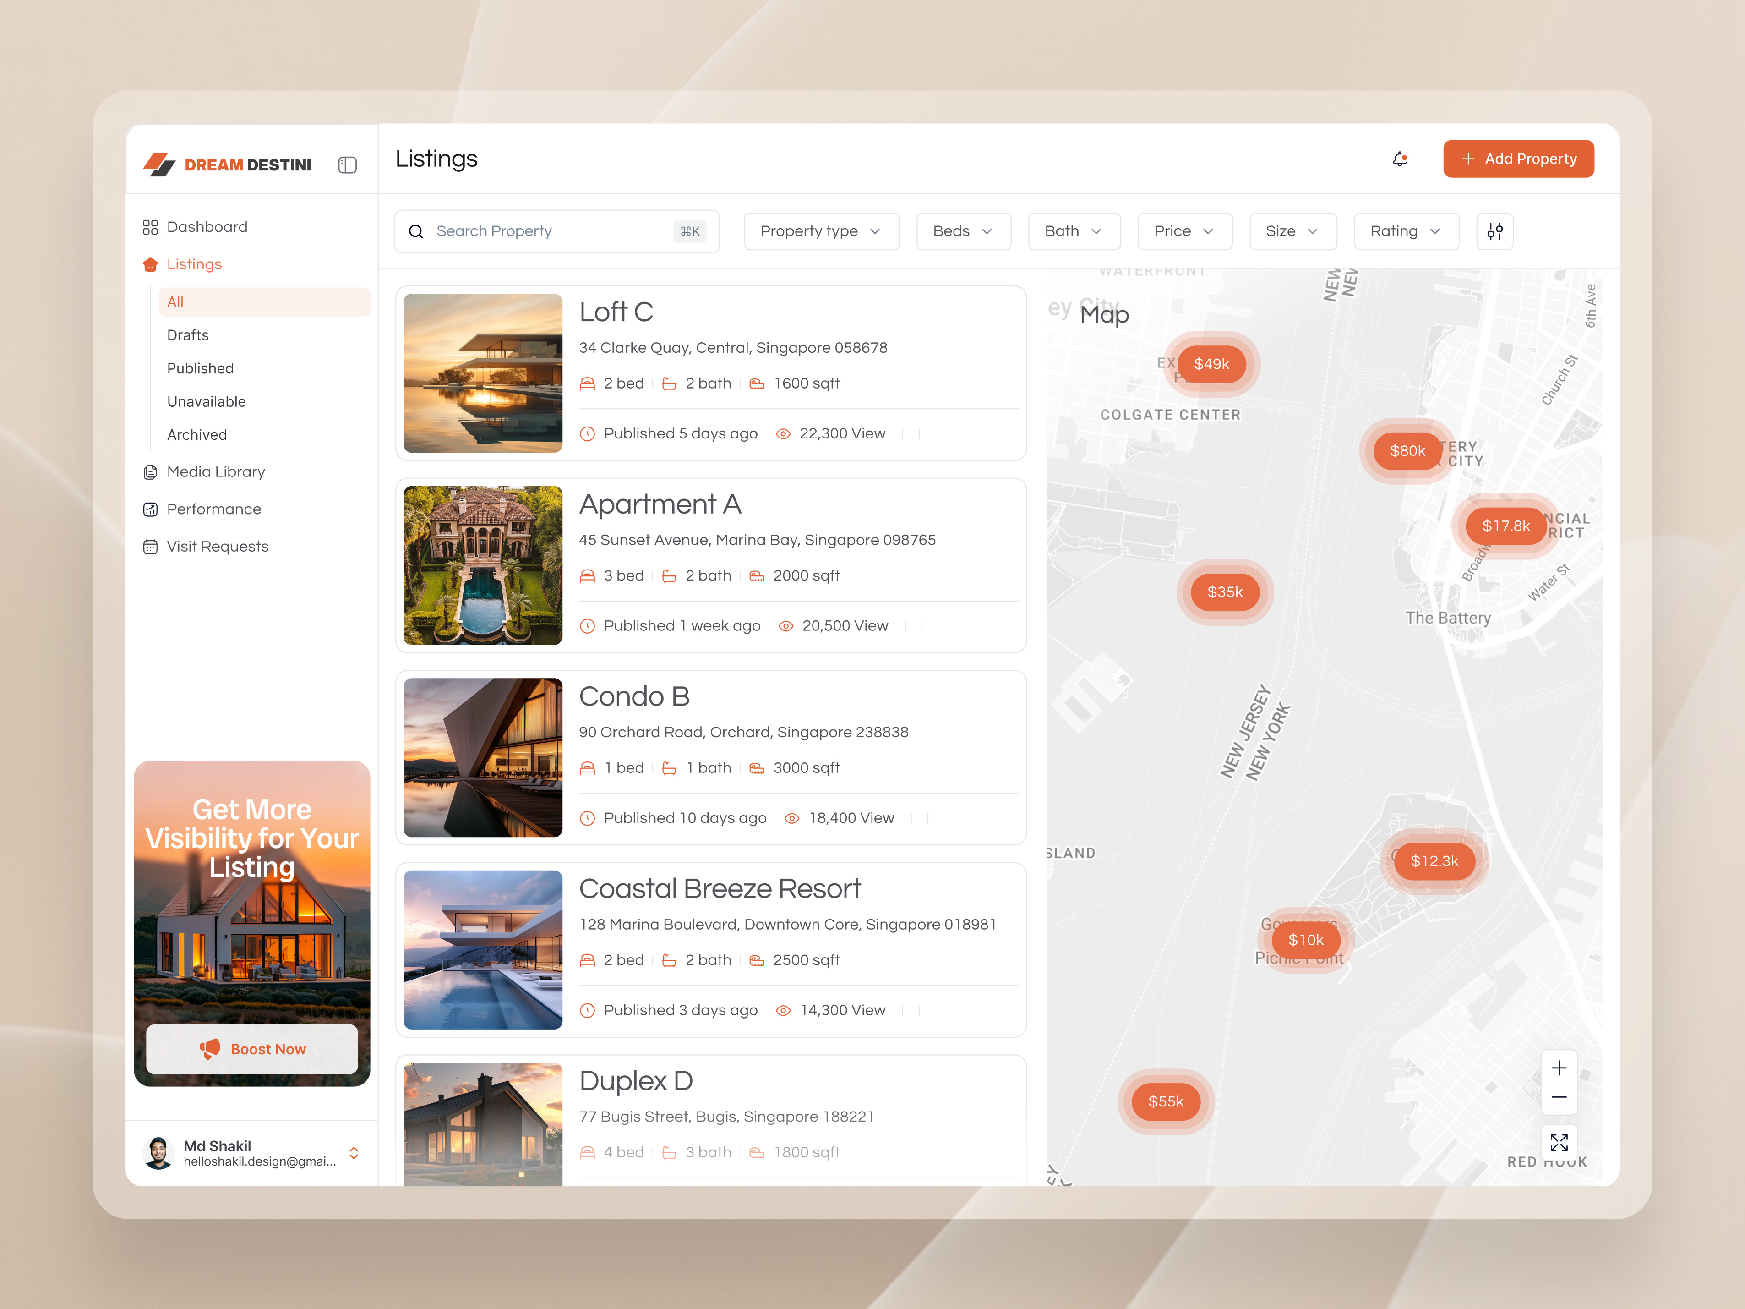Screen dimensions: 1745x1309
Task: Open the Property type dropdown
Action: coord(820,231)
